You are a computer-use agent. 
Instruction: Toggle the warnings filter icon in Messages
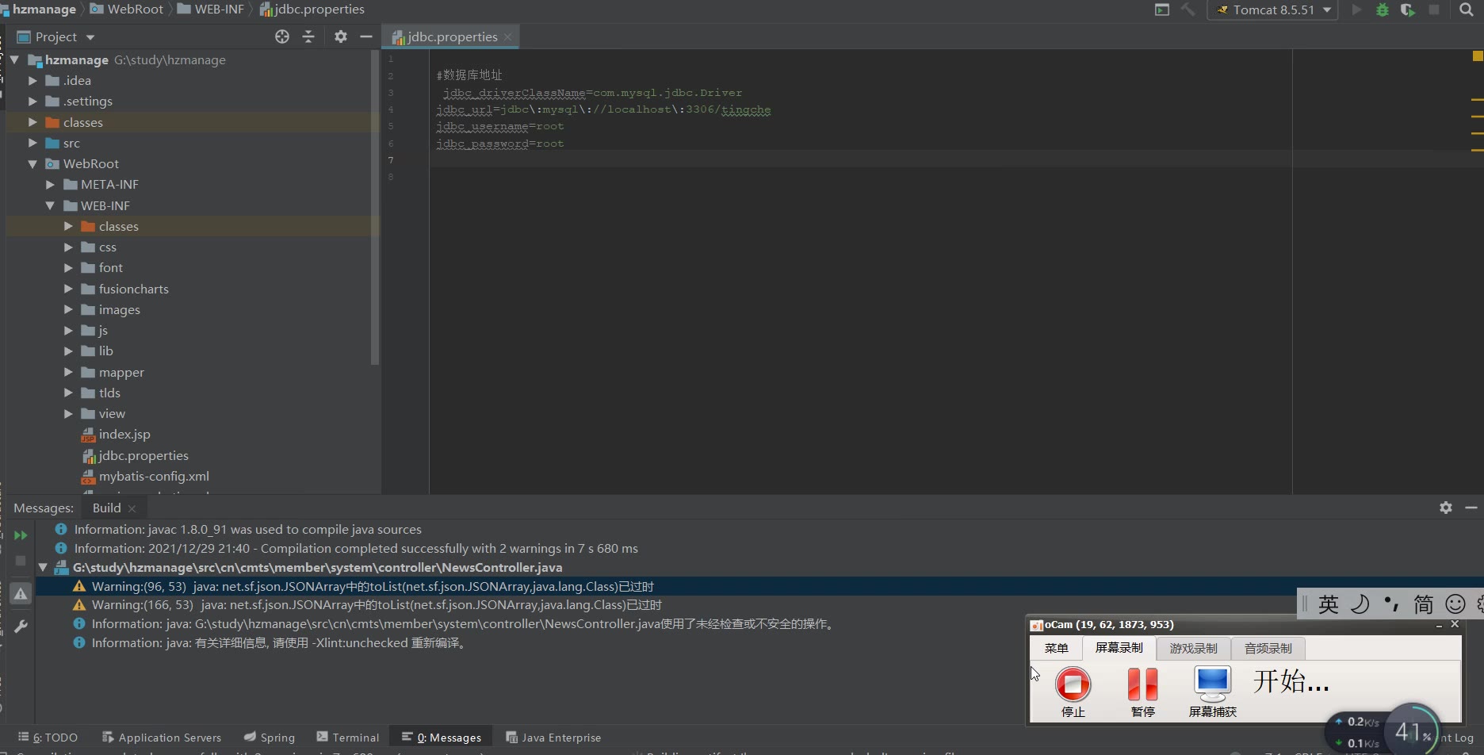21,593
